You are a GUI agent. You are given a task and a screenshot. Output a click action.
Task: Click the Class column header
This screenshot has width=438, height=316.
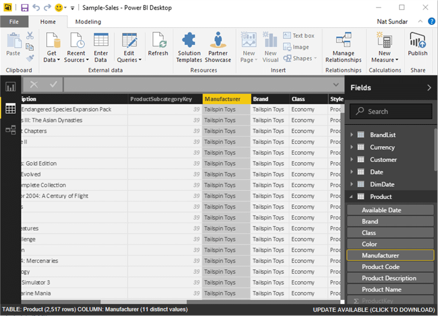(309, 99)
